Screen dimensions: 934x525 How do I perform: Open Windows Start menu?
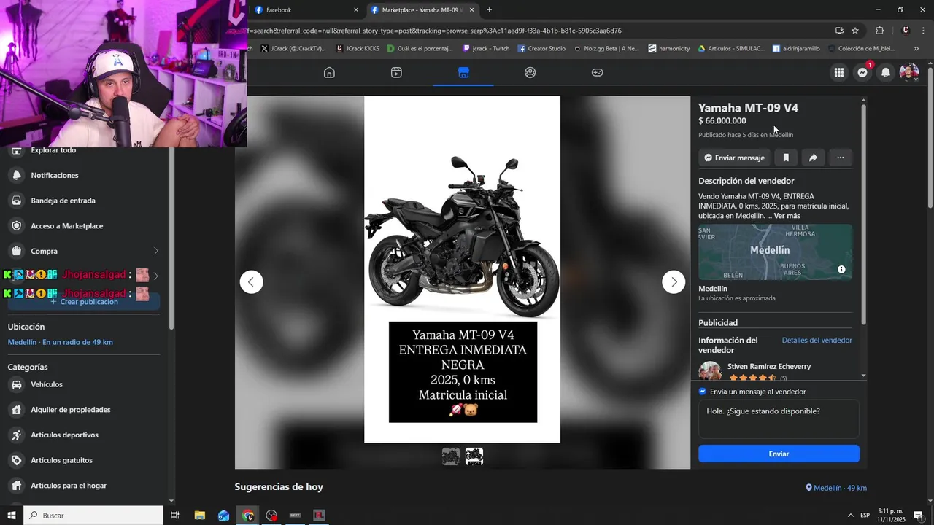click(x=12, y=516)
